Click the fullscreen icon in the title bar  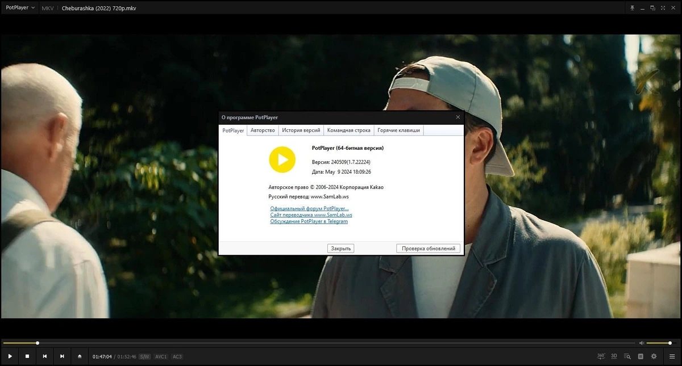click(663, 8)
